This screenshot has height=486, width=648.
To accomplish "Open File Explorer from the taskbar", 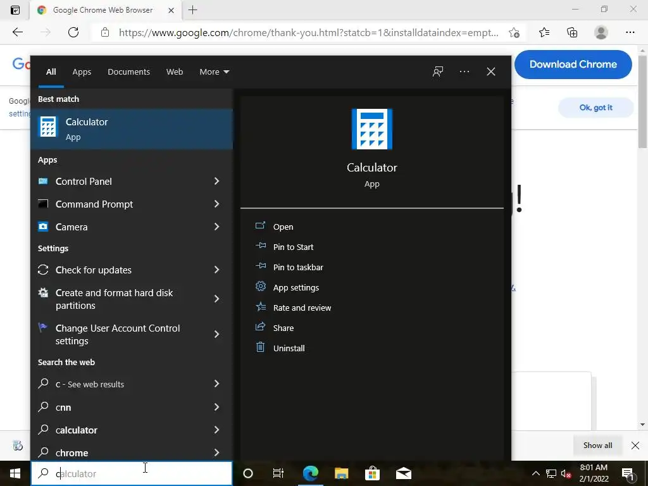I will pyautogui.click(x=341, y=473).
